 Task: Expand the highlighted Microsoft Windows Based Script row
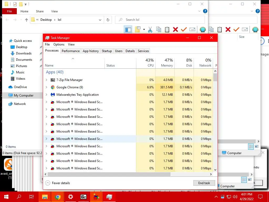(46, 139)
